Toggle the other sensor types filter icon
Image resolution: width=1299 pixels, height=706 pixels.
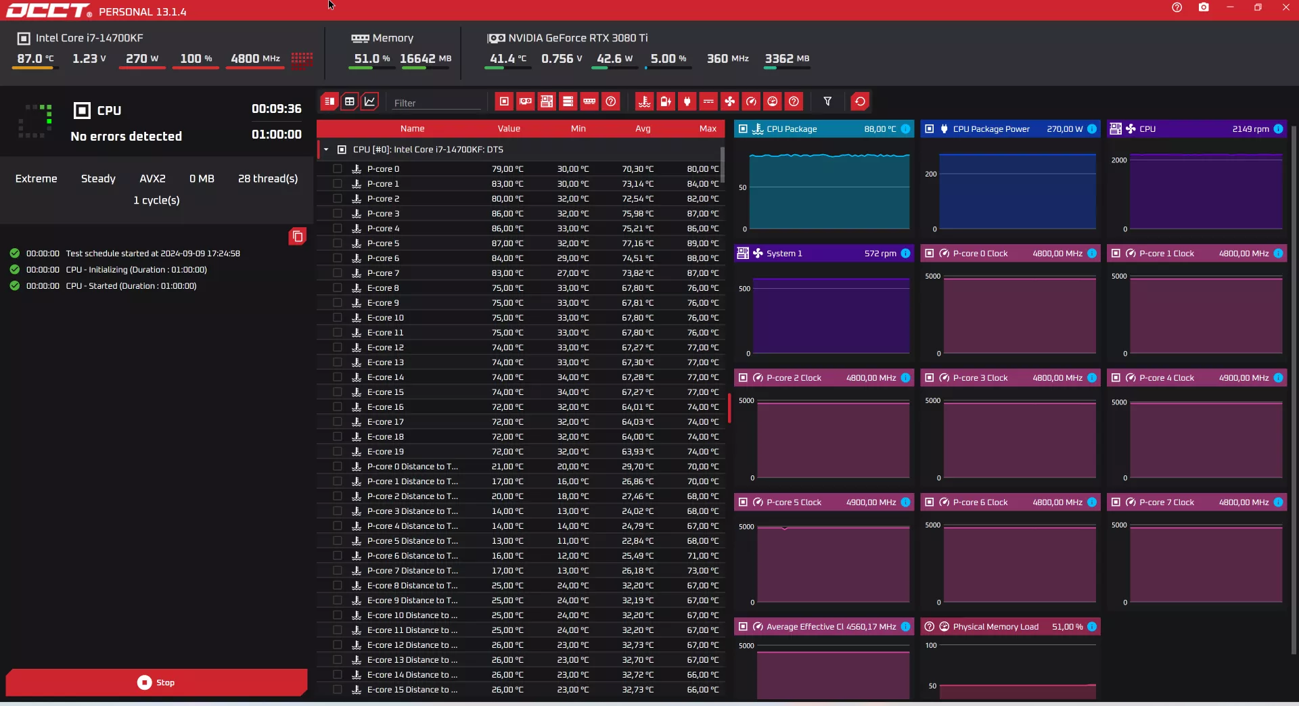[794, 101]
